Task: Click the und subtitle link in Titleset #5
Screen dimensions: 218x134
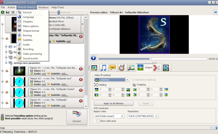Action: coord(63,106)
